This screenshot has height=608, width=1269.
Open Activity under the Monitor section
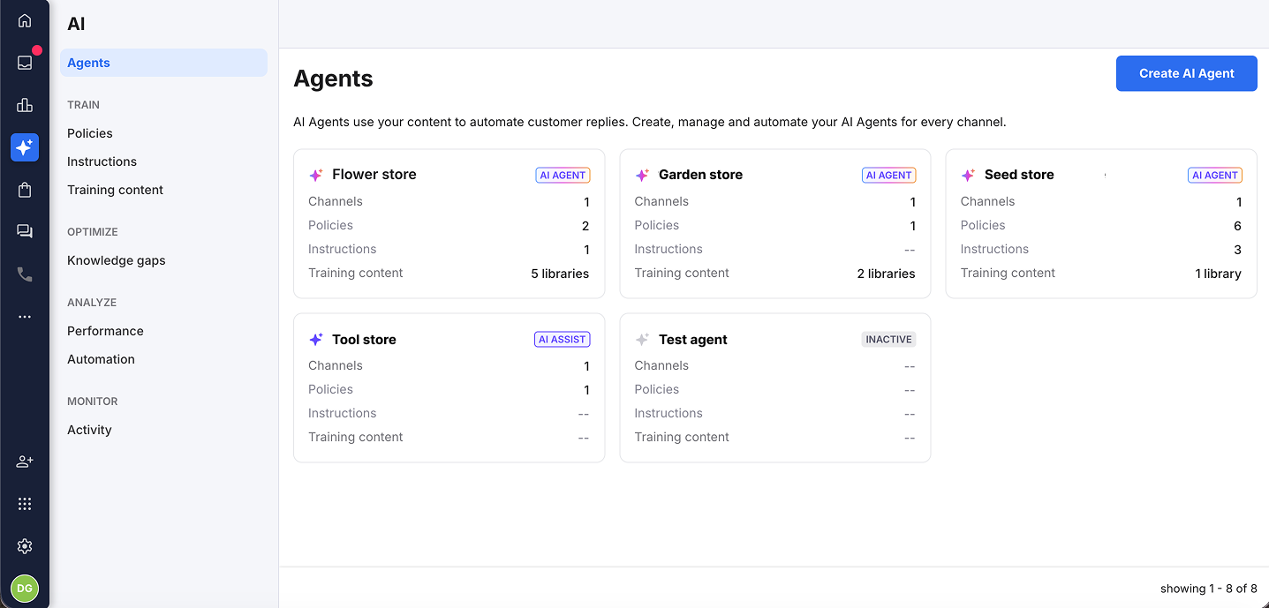tap(89, 430)
